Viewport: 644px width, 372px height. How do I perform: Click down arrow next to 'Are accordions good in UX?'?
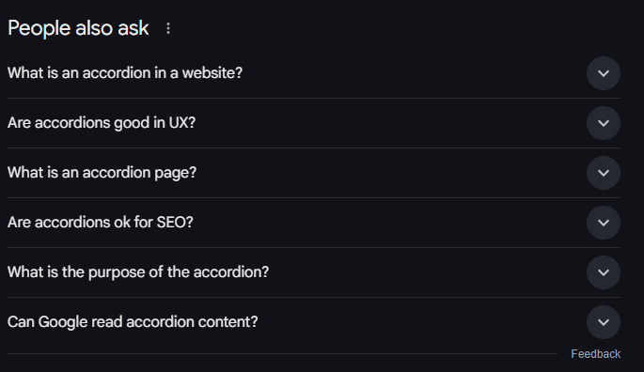(x=603, y=123)
